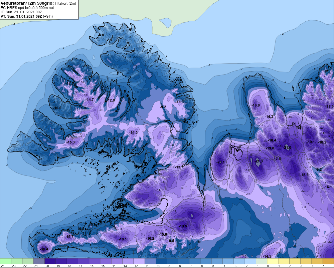
Task: Click the -15.3 temperature reading
Action: 71,142
